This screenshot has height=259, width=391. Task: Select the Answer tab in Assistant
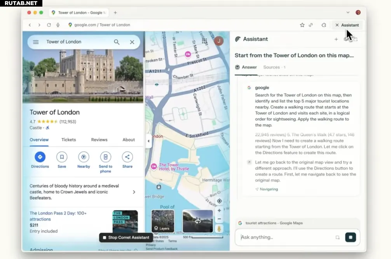click(246, 67)
